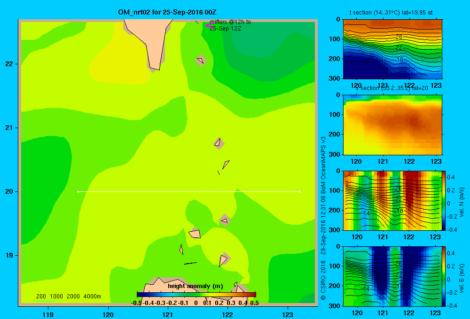Image resolution: width=470 pixels, height=319 pixels.
Task: Open the salinity section plot panel
Action: (392, 125)
